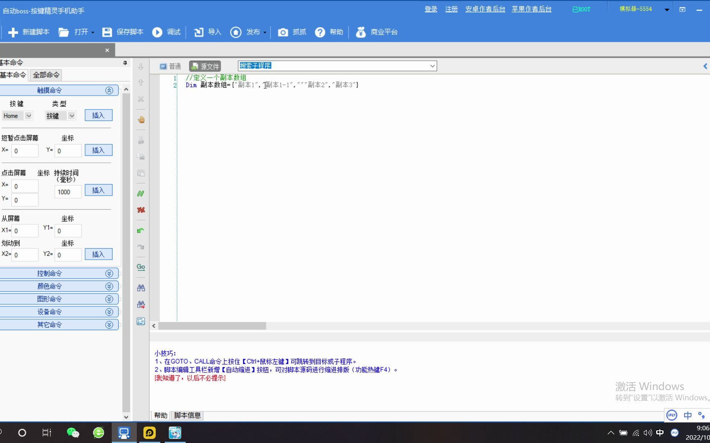The image size is (710, 443).
Task: Click Insert button for swipe command
Action: [99, 254]
